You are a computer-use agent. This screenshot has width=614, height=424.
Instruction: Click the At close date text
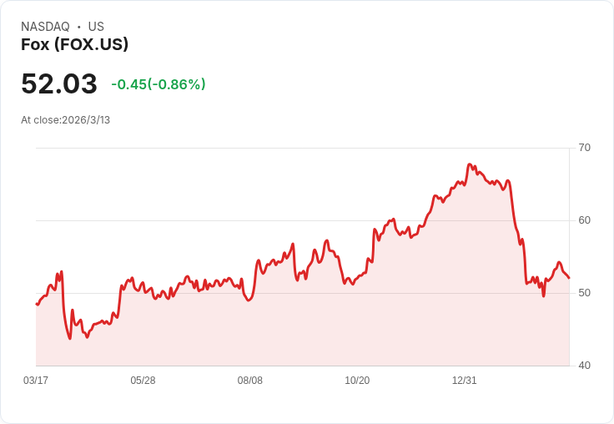[x=65, y=120]
